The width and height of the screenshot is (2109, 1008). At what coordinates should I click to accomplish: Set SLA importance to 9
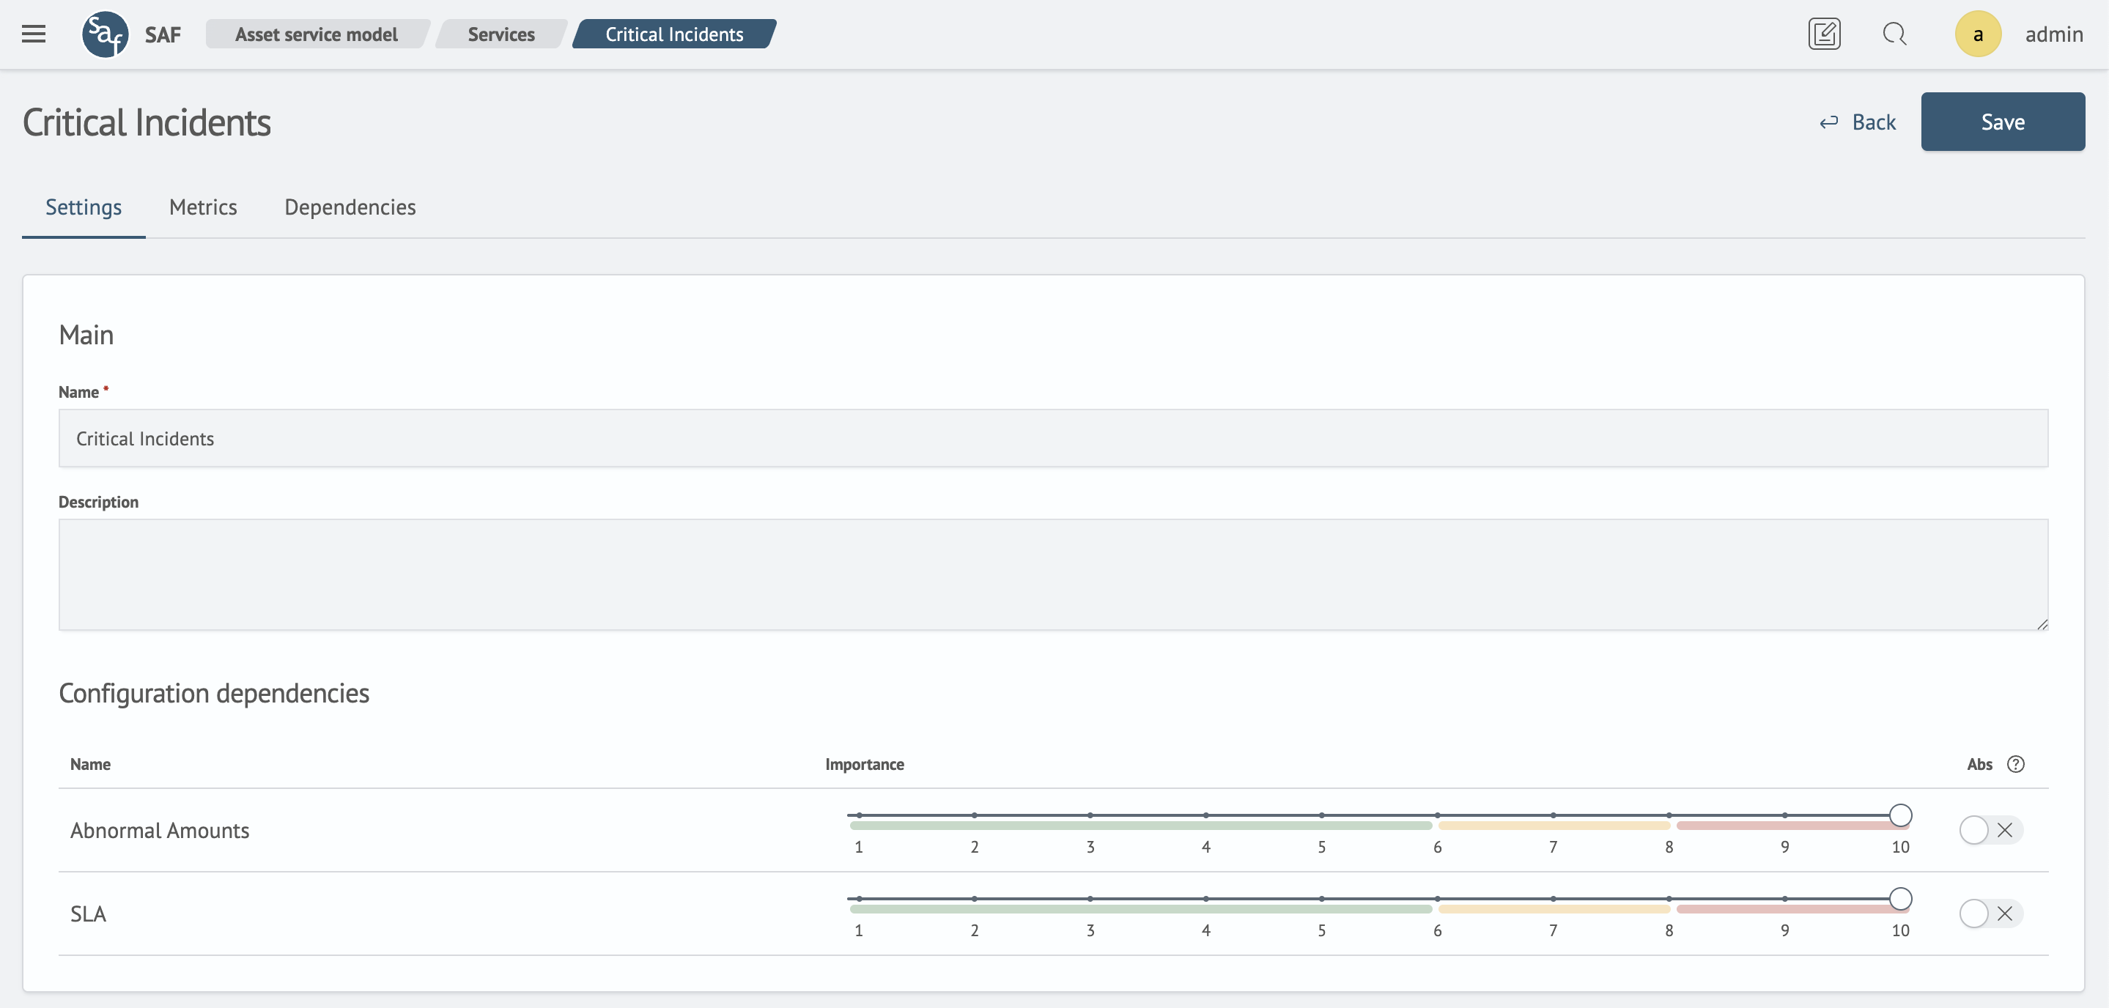[1785, 898]
